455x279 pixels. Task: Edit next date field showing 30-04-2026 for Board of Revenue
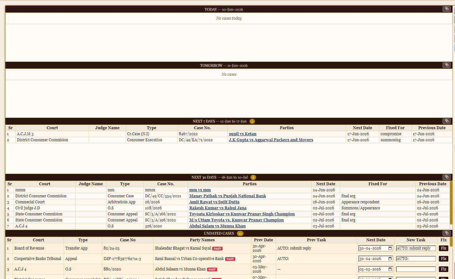tap(376, 248)
